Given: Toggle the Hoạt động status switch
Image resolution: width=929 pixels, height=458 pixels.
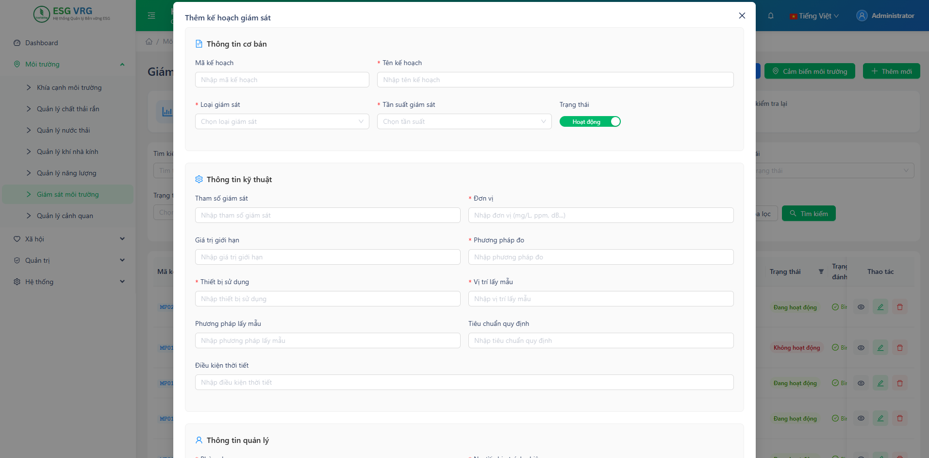Looking at the screenshot, I should 590,121.
